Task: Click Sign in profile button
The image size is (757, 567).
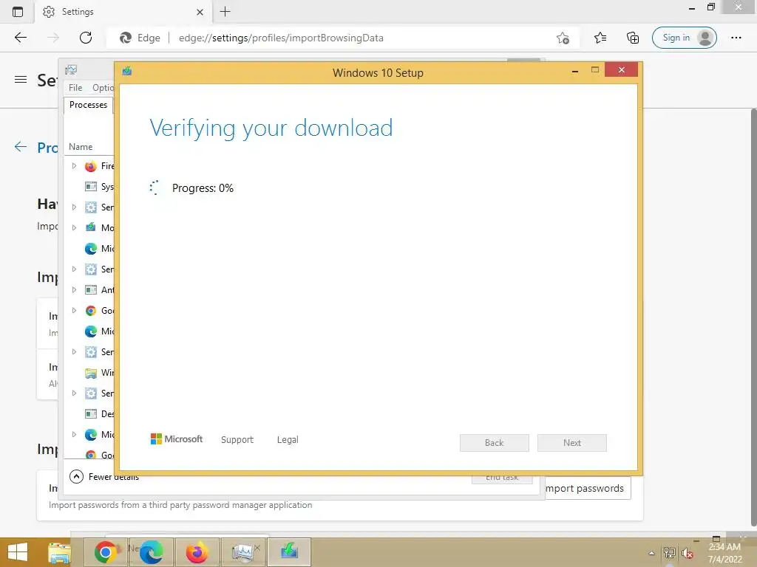Action: 684,38
